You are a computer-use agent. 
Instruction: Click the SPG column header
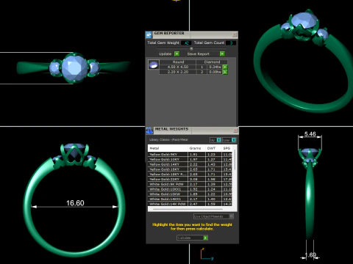(x=227, y=148)
